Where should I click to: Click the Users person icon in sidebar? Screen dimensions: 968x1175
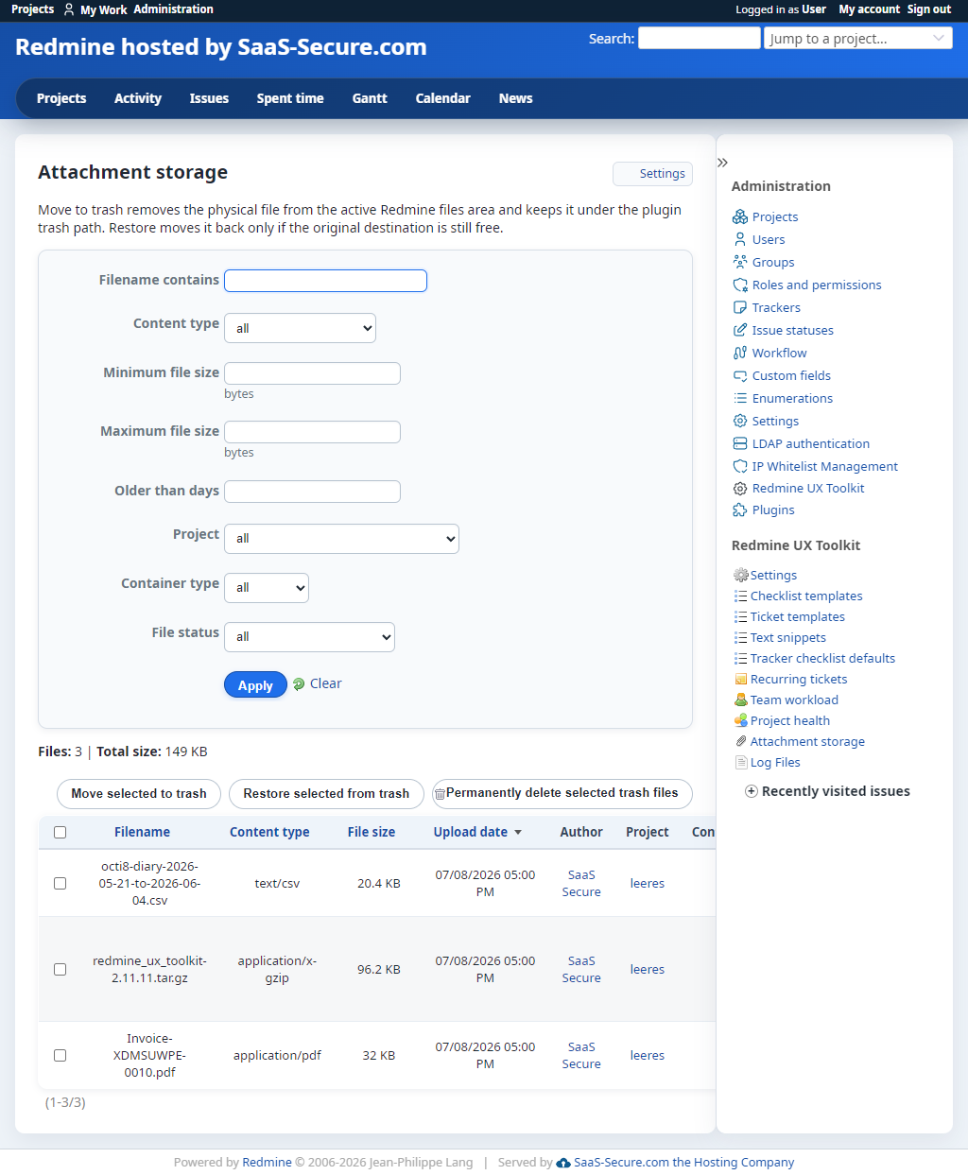(740, 239)
